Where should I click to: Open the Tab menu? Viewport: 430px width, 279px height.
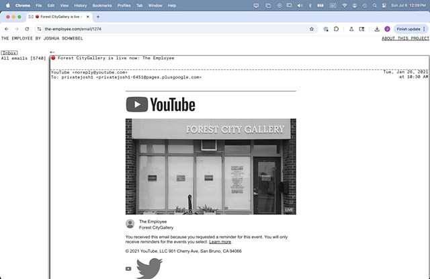140,5
